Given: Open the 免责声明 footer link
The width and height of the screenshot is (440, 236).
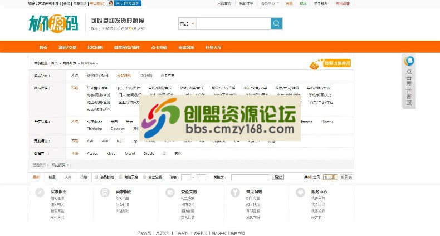Looking at the screenshot, I should [x=238, y=233].
